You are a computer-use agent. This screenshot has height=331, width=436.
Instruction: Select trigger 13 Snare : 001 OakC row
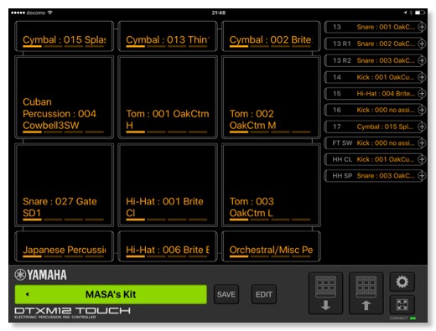tap(375, 27)
